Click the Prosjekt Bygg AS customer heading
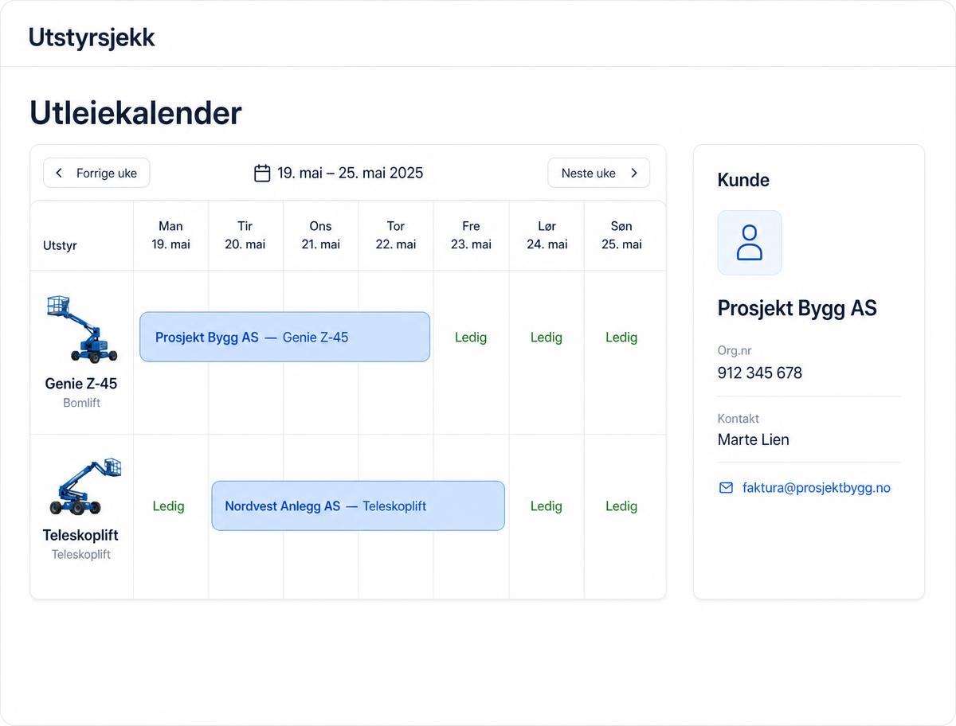Viewport: 956px width, 726px height. tap(797, 308)
